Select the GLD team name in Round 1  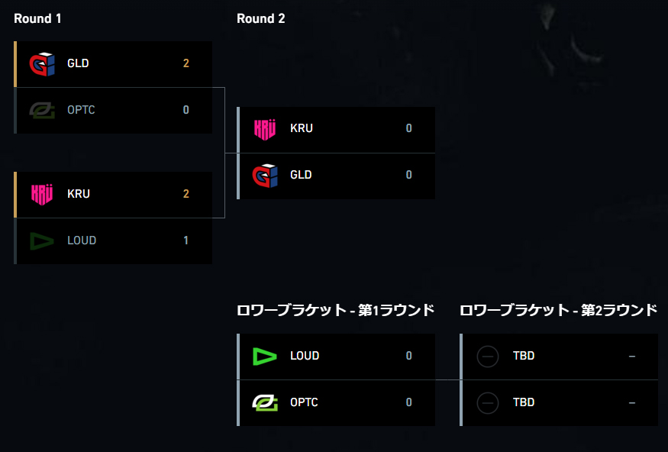[x=78, y=63]
